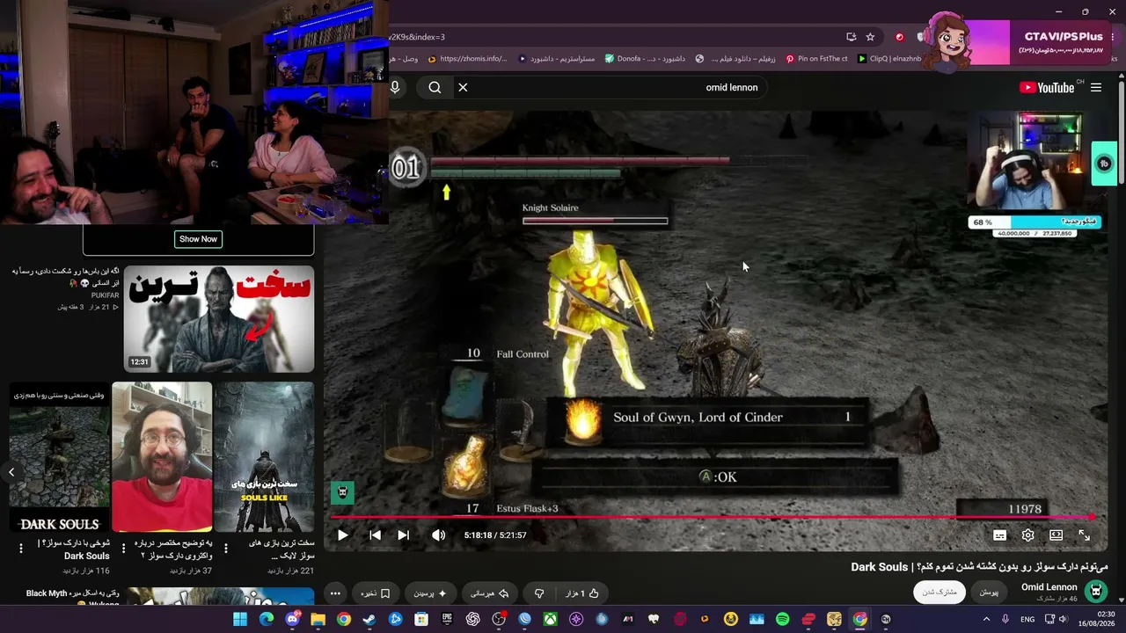Screen dimensions: 1126x633
Task: Open options for the Dark Souls short
Action: click(21, 548)
